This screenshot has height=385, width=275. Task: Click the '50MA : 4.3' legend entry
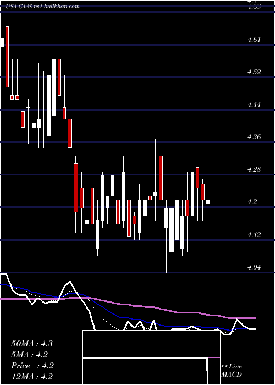[32, 344]
